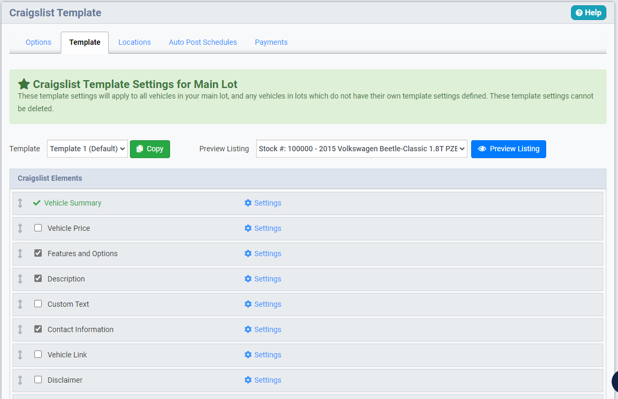The height and width of the screenshot is (399, 618).
Task: Click the question mark icon in Help button
Action: tap(579, 12)
